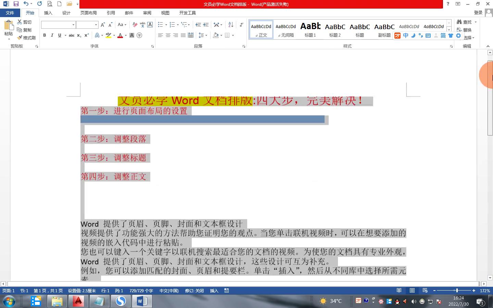Toggle superscript formatting
This screenshot has width=493, height=308.
(x=87, y=35)
